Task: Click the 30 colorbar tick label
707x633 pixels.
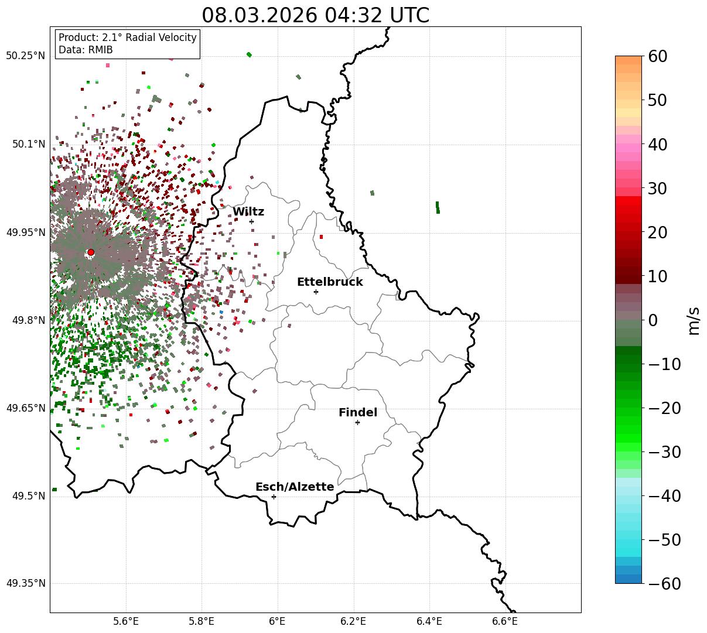Action: 658,189
